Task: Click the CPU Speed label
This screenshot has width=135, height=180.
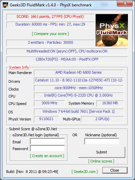Action: click(17, 104)
